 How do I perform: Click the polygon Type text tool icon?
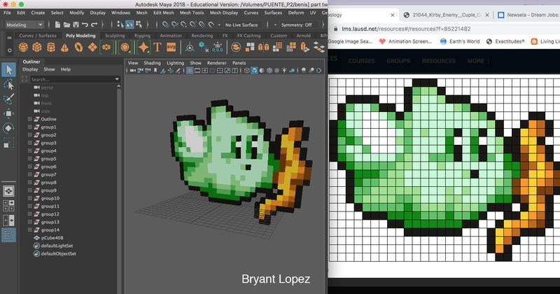[x=158, y=47]
